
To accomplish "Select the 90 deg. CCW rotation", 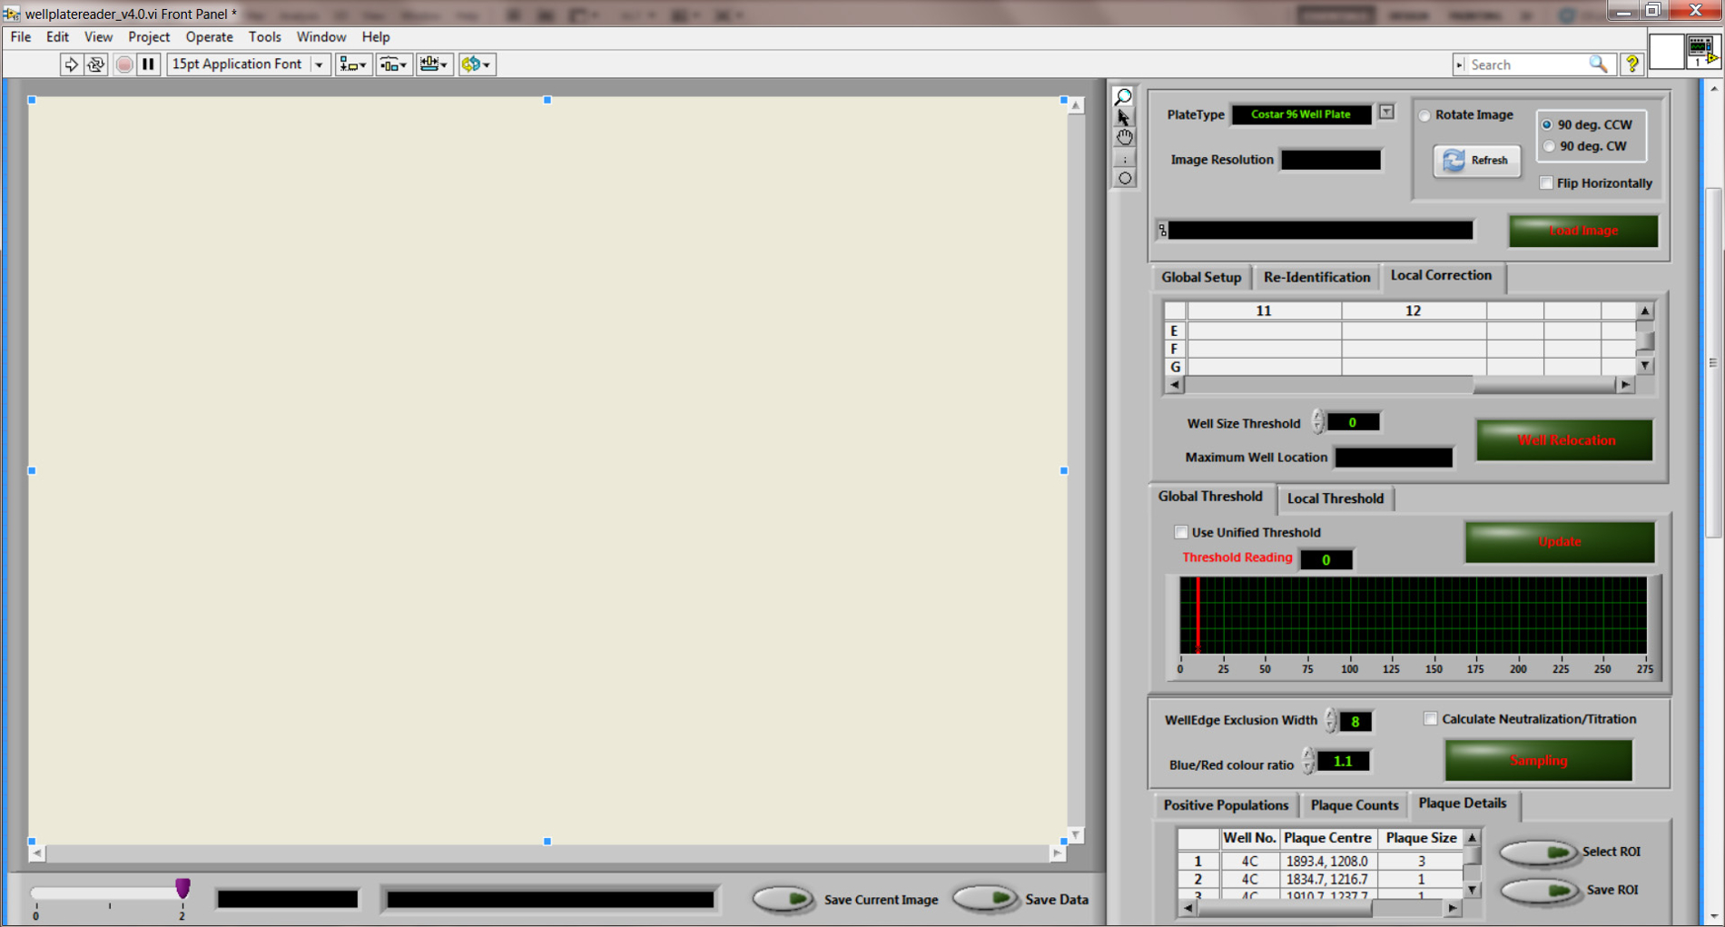I will 1547,125.
